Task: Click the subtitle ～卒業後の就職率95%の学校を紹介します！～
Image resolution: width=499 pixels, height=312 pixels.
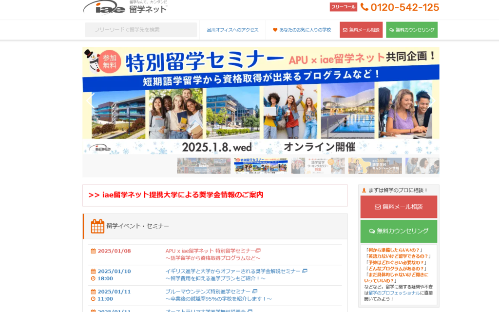Action: point(219,299)
